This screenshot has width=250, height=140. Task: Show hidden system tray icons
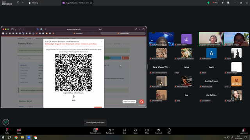(225, 137)
